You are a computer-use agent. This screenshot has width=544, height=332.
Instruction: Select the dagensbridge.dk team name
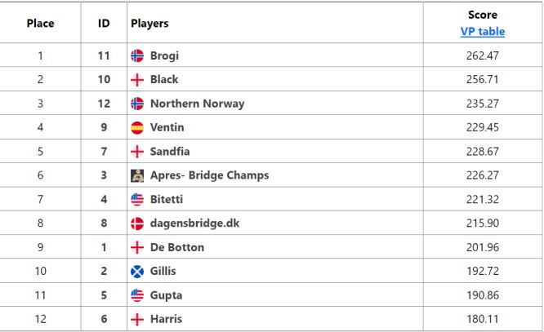coord(196,223)
